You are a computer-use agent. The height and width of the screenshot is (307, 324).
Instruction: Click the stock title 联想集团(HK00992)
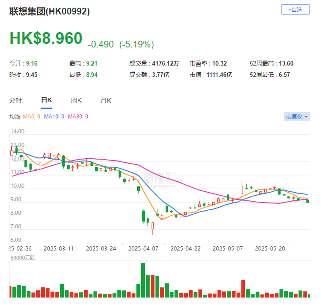click(x=50, y=11)
